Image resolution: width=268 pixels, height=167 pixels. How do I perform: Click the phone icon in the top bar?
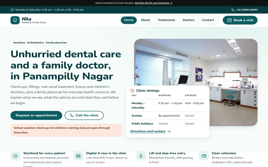[x=233, y=10]
